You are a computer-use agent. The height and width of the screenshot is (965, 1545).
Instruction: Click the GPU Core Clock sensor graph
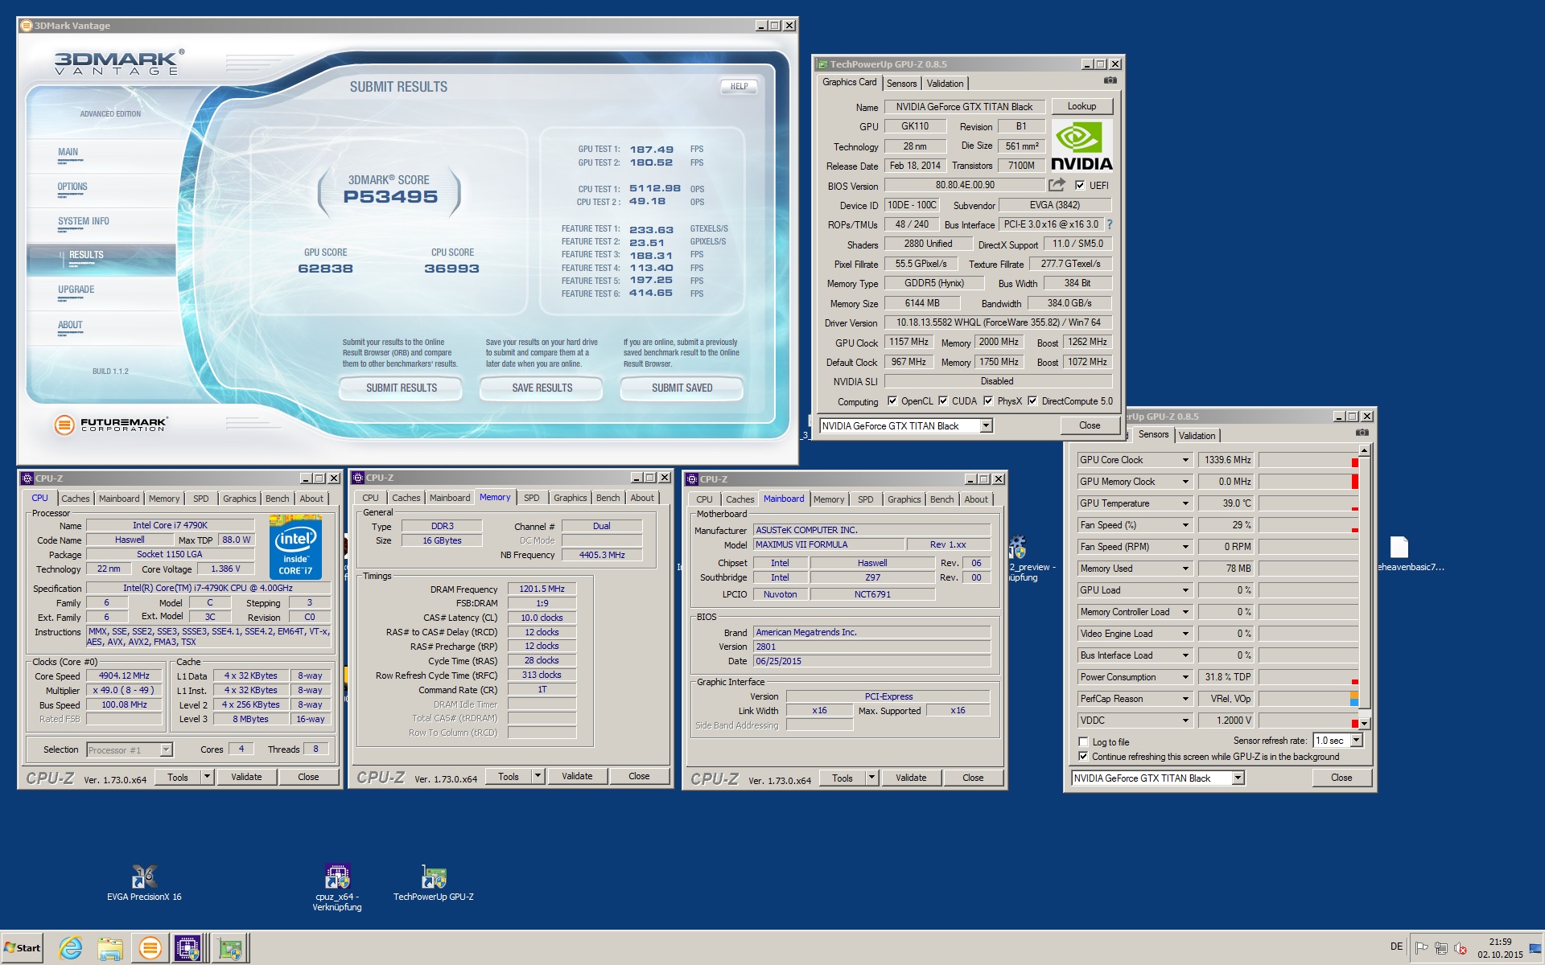click(1308, 460)
